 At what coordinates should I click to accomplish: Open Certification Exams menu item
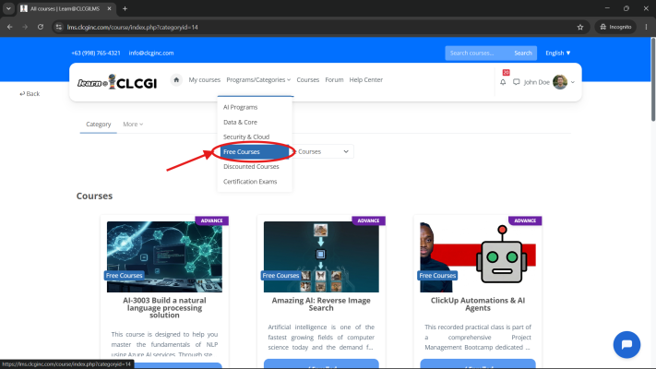[250, 182]
